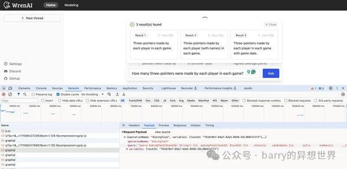The image size is (347, 169).
Task: Collapse the operationName payload object
Action: coord(125,137)
